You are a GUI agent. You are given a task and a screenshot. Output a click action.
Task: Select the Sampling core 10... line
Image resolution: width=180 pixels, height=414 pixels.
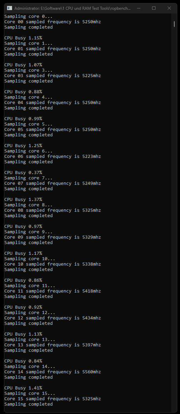[30, 259]
